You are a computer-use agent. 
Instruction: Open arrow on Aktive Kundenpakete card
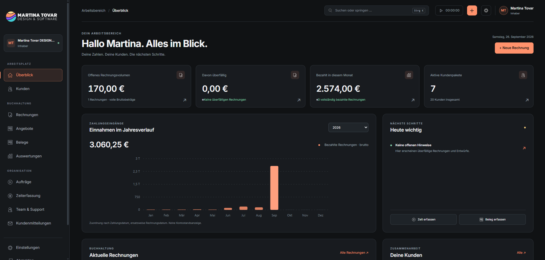[527, 100]
